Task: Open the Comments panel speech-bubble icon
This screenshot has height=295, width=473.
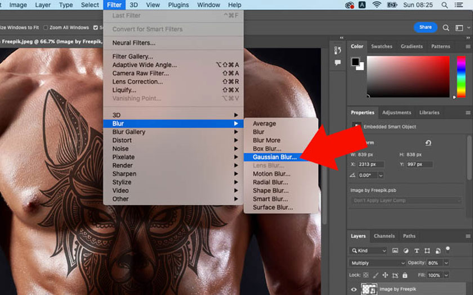Action: click(338, 63)
